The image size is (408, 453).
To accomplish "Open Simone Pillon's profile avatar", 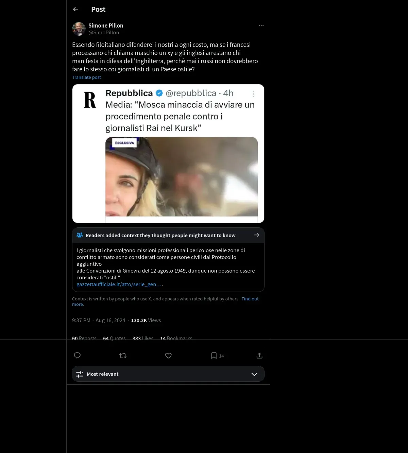I will [79, 29].
